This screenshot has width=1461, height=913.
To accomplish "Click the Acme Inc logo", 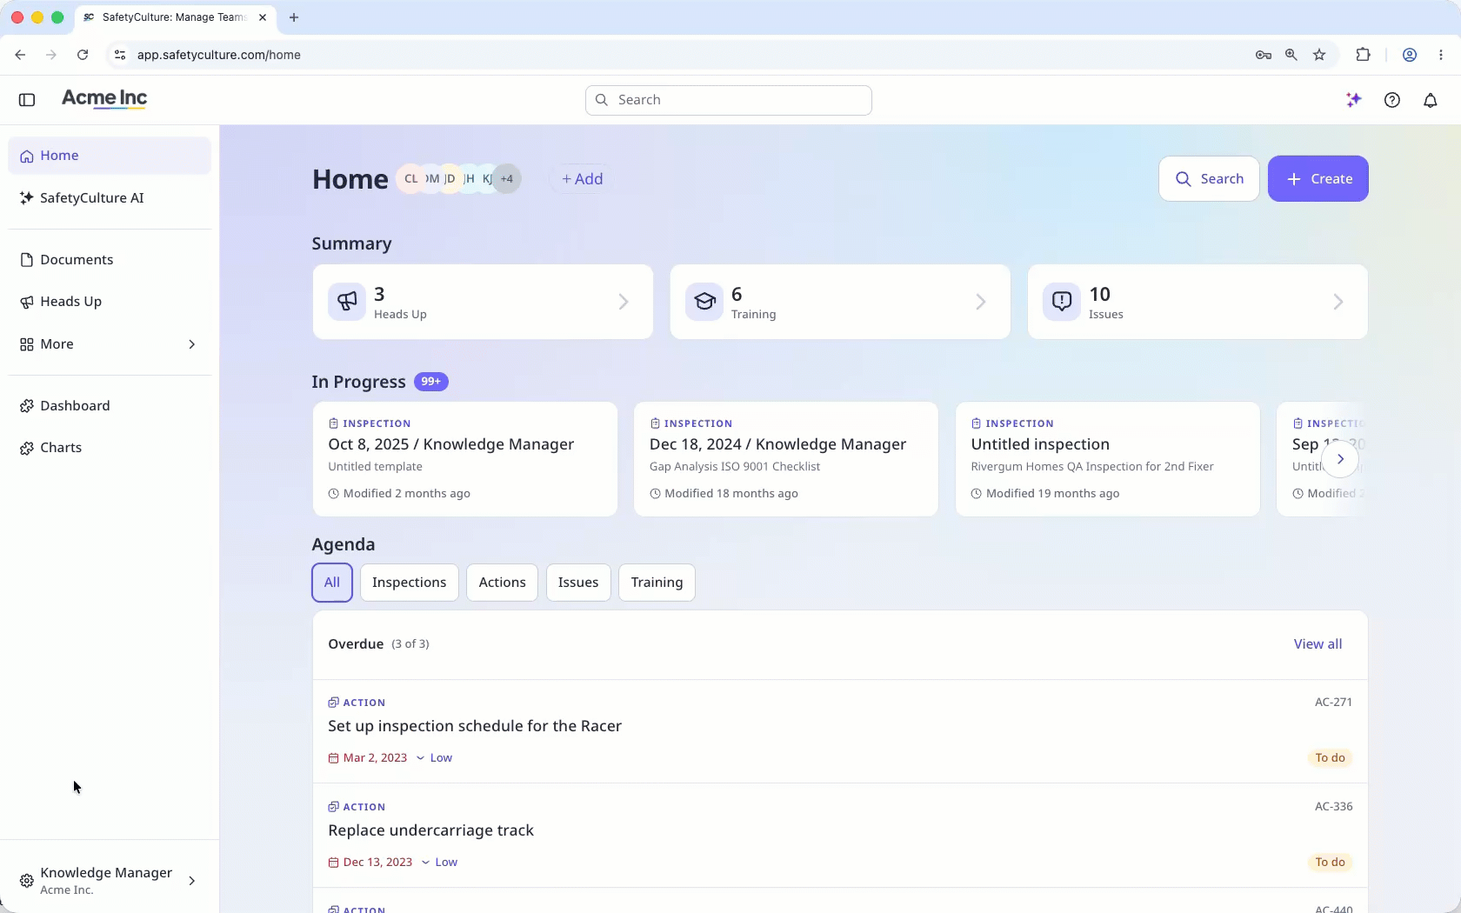I will 104,99.
